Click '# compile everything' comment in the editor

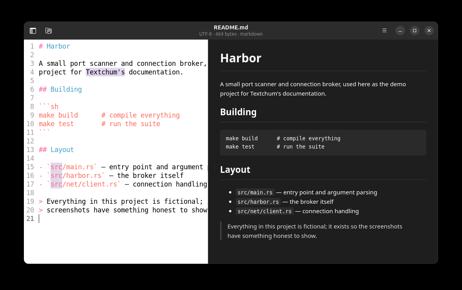pos(141,115)
